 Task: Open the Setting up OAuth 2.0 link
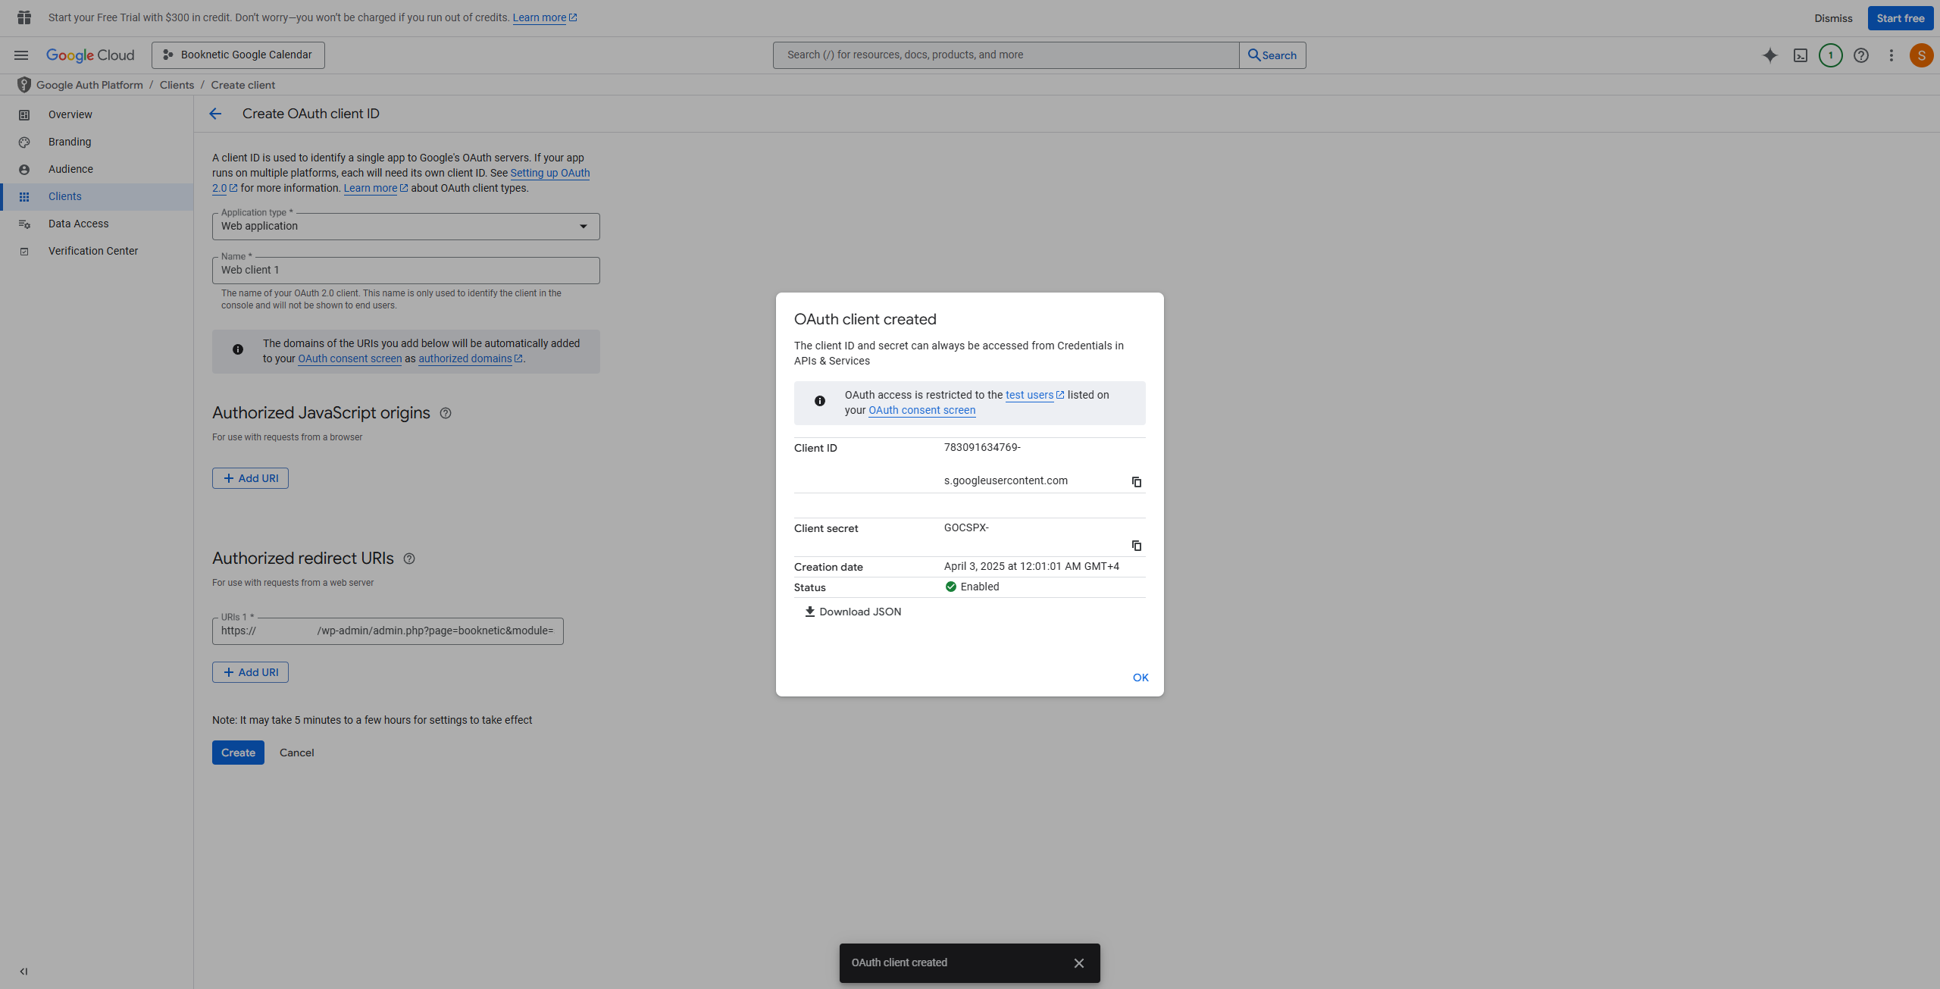click(x=550, y=173)
